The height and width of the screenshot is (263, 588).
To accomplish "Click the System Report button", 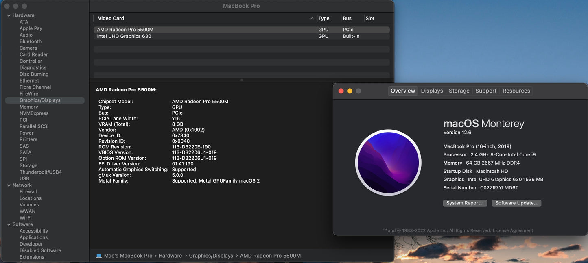I will coord(465,203).
